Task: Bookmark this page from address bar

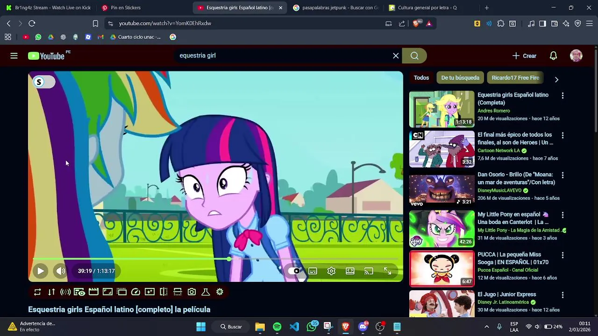Action: tap(95, 23)
